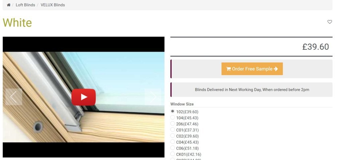Play the YouTube product video
The width and height of the screenshot is (338, 160).
(x=84, y=97)
